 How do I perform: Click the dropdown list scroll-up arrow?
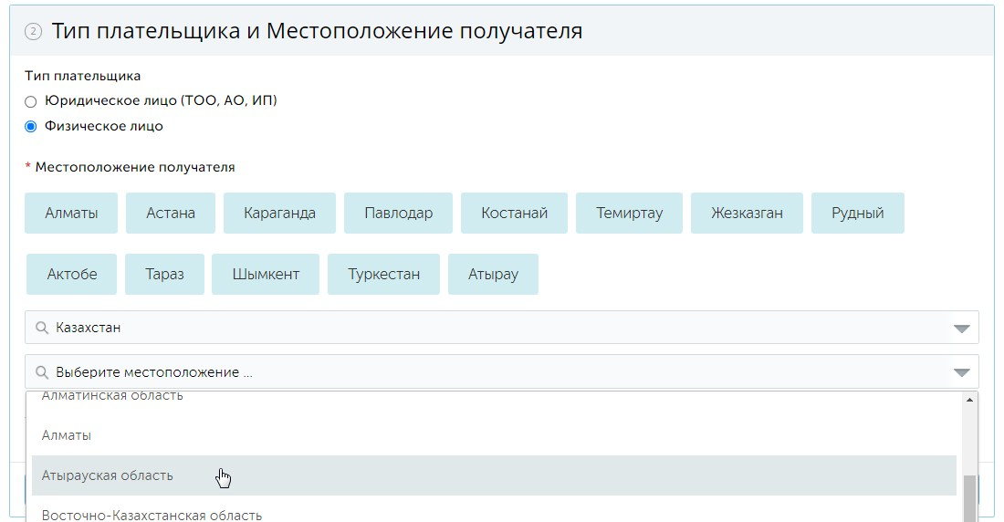click(969, 400)
